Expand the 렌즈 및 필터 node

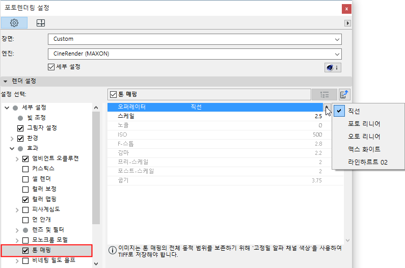click(x=17, y=230)
